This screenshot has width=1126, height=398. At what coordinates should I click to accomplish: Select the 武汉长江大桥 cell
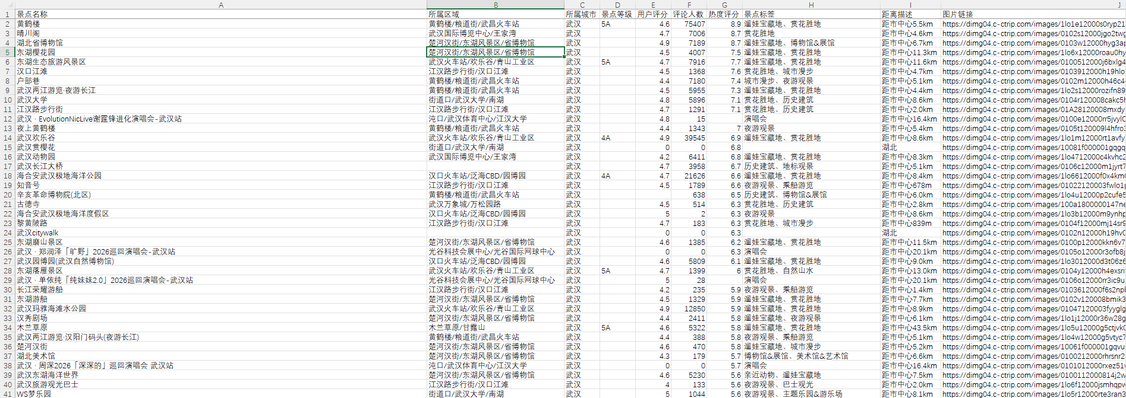(x=221, y=166)
